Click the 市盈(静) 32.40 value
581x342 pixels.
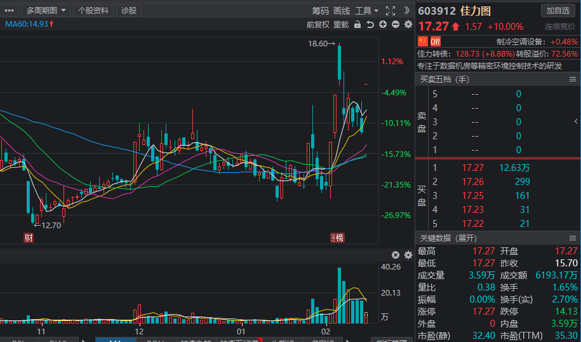[484, 336]
